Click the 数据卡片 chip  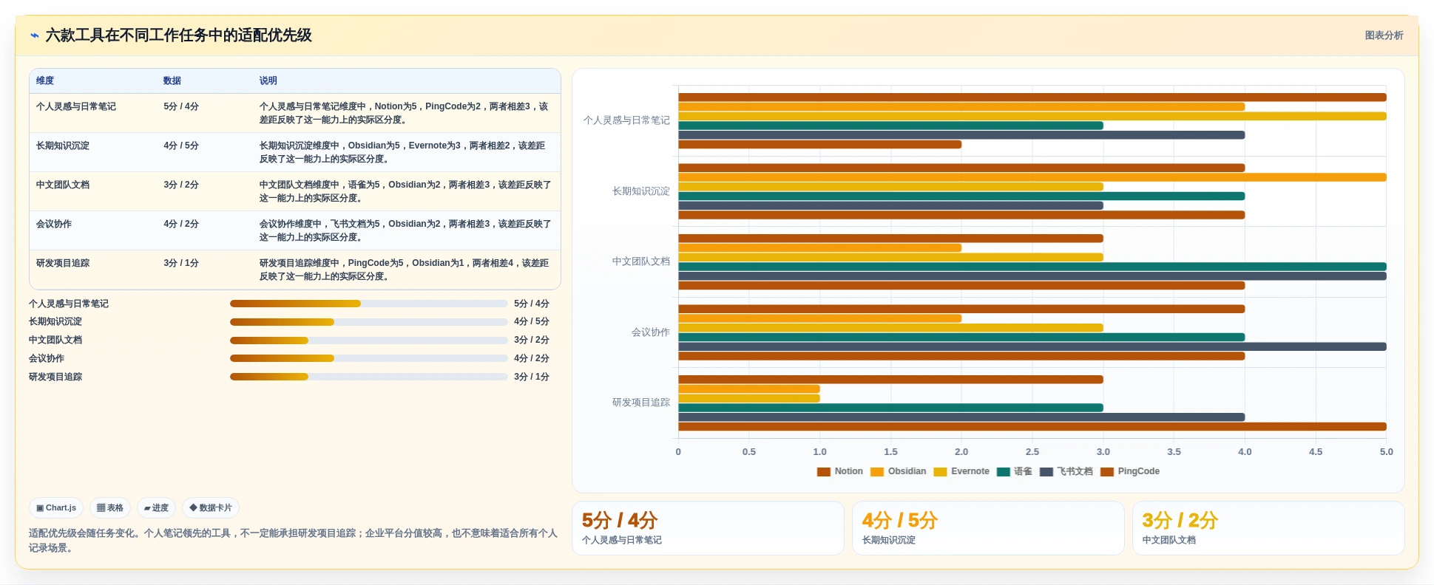(211, 508)
